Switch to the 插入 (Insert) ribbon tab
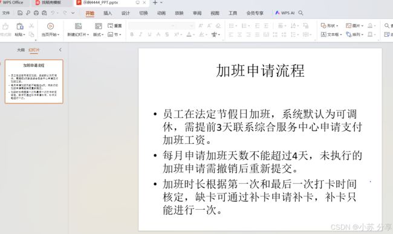This screenshot has width=393, height=234. pyautogui.click(x=108, y=13)
